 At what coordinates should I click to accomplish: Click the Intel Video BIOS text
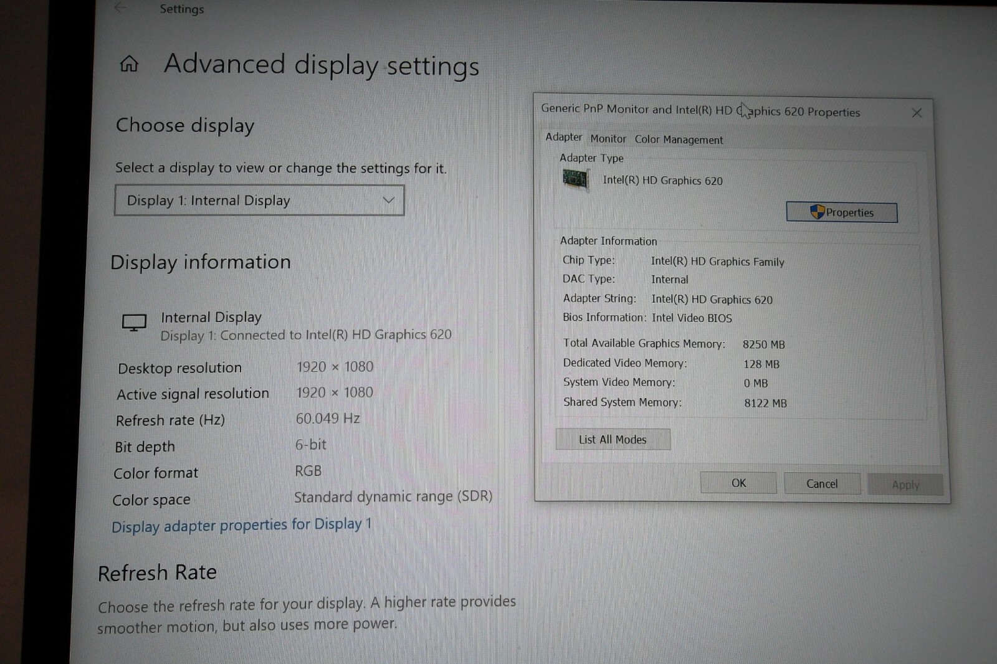pos(692,318)
